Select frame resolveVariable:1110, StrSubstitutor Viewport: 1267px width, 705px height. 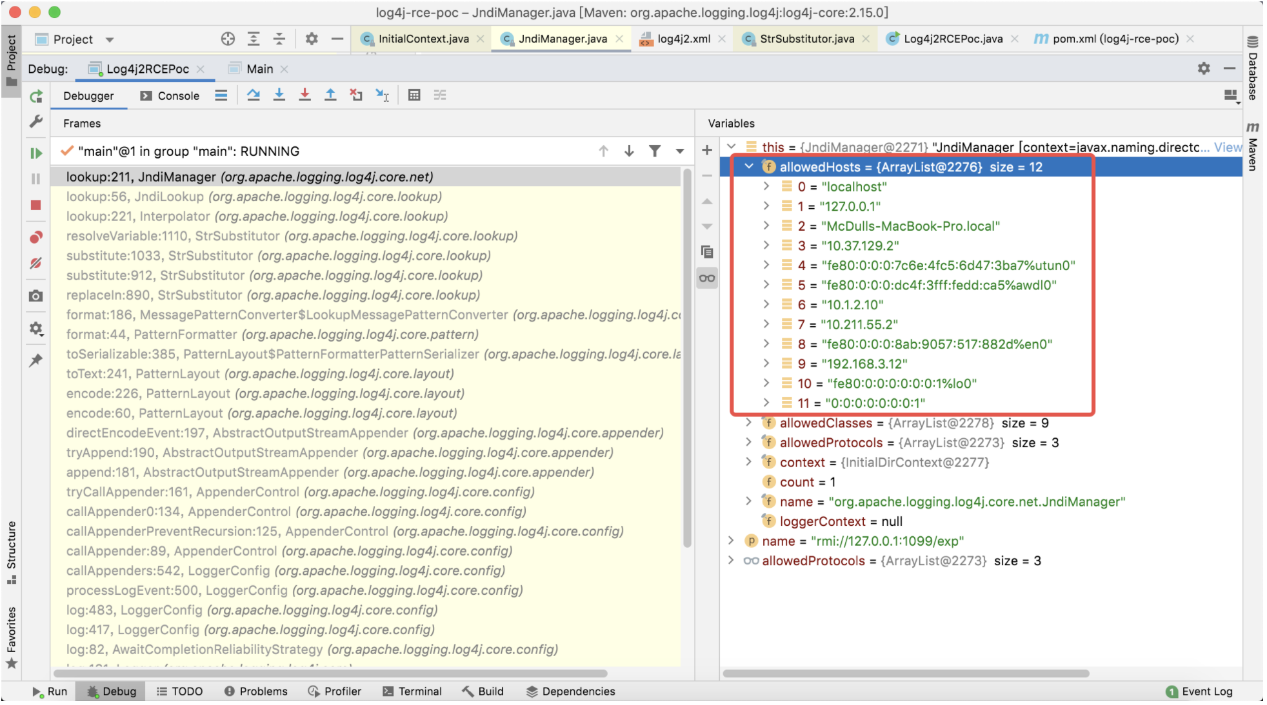click(366, 236)
